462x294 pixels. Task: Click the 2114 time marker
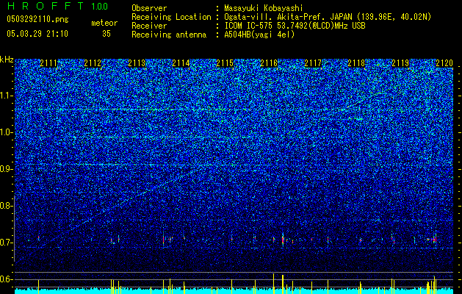[181, 63]
